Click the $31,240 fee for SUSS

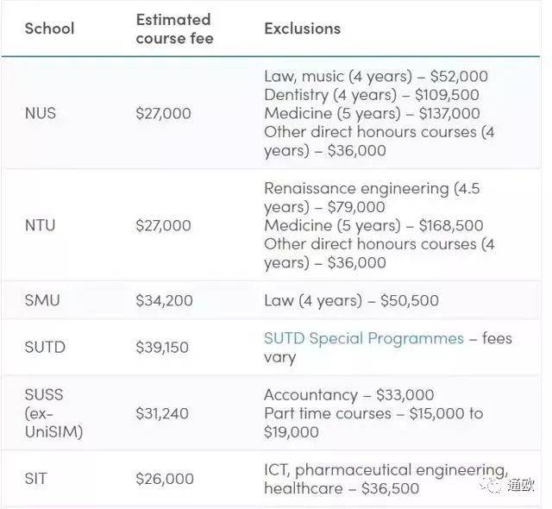pos(162,413)
